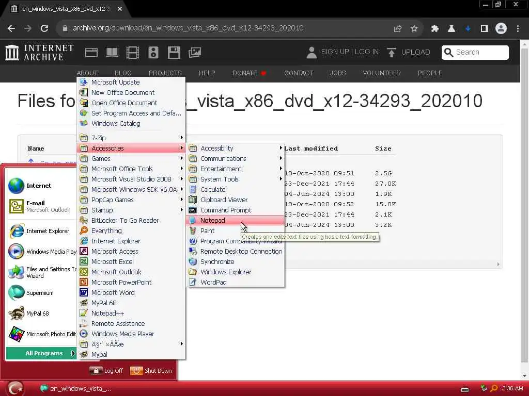Open Calculator in the Accessories submenu
529x396 pixels.
235,189
